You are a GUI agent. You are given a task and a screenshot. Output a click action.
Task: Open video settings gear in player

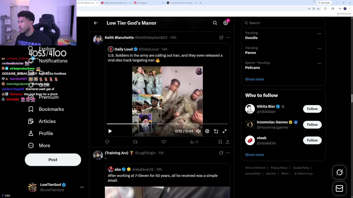pyautogui.click(x=207, y=131)
